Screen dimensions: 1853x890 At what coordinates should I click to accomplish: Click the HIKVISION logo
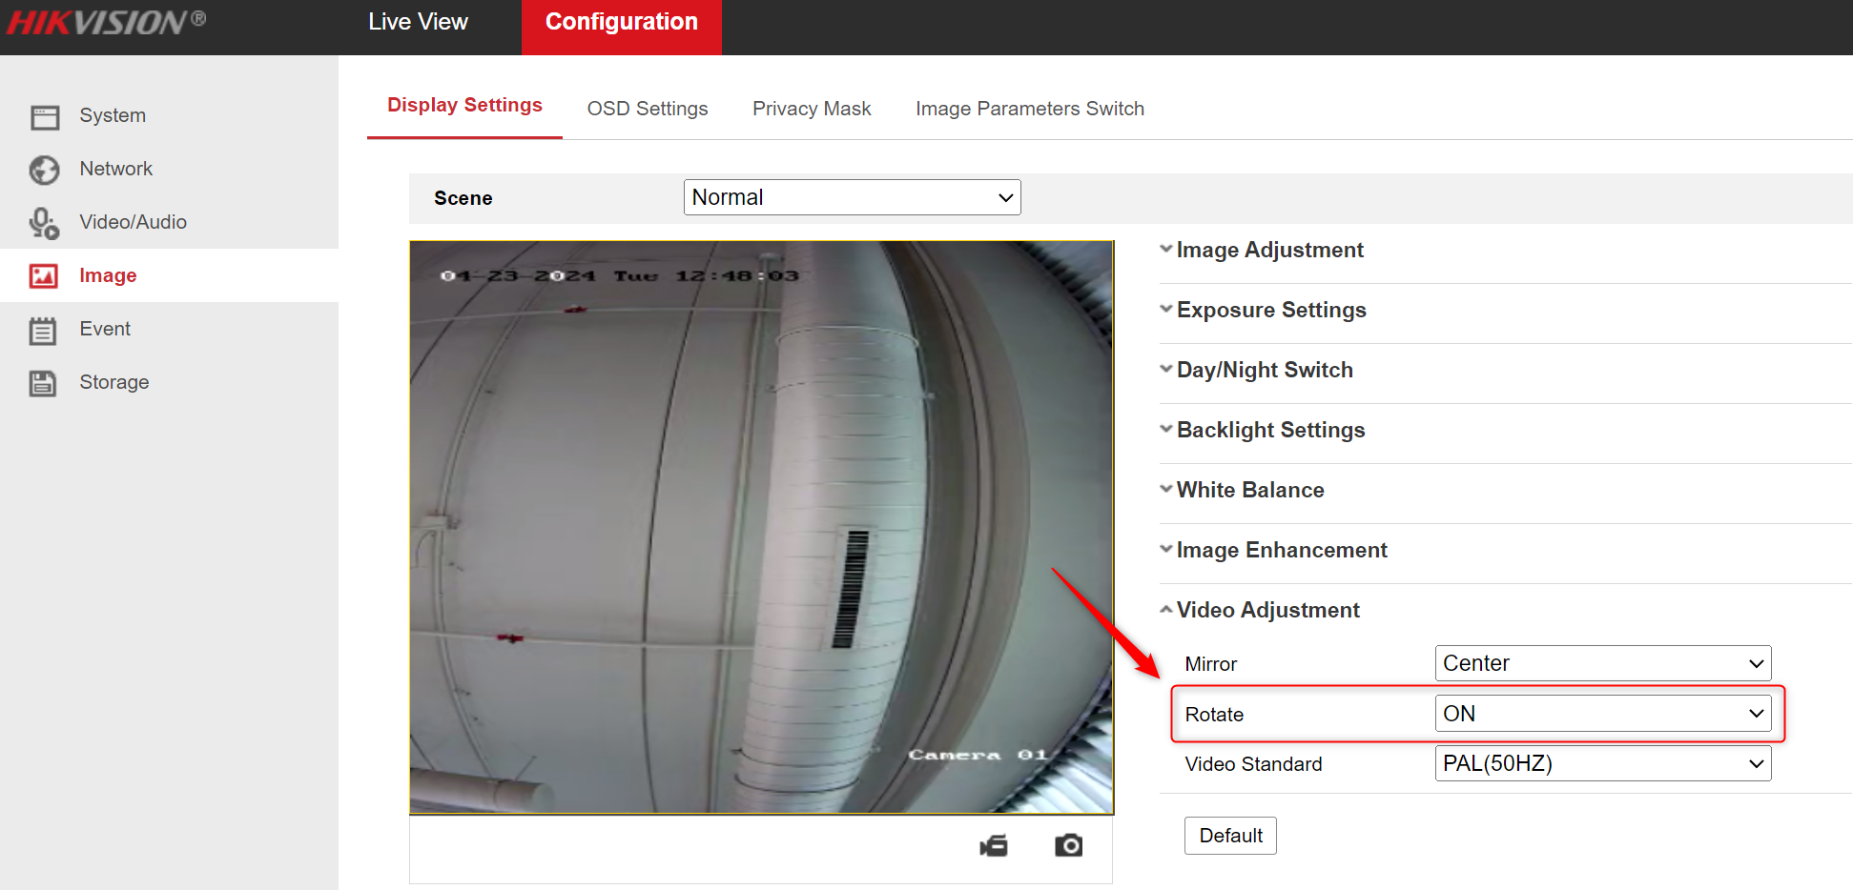105,20
